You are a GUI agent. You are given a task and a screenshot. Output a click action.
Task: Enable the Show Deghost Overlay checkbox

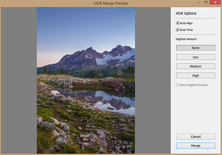pos(178,85)
